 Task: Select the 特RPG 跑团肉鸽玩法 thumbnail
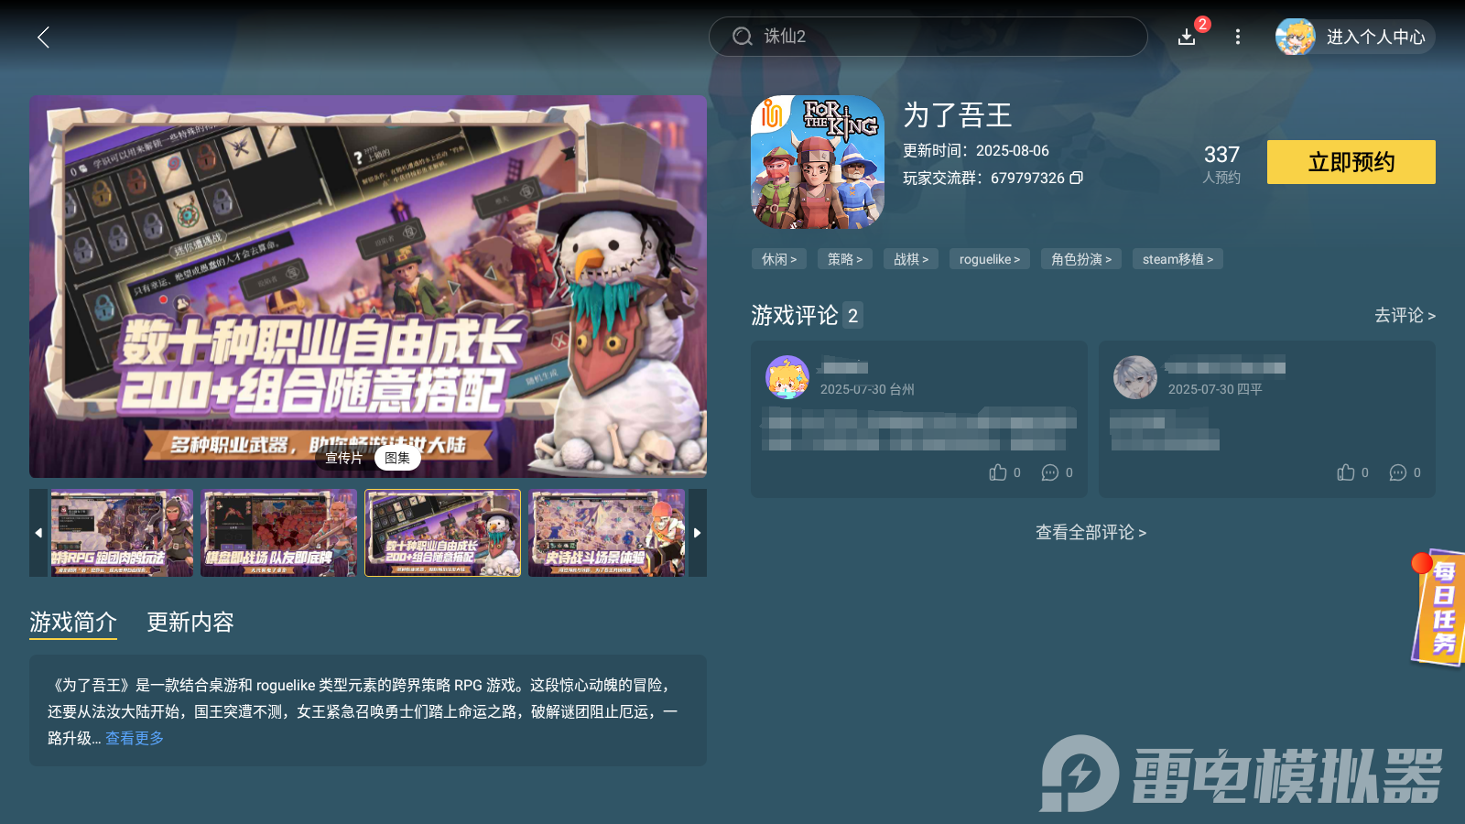coord(122,533)
